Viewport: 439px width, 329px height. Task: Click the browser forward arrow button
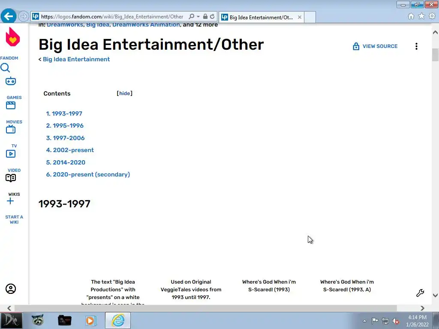pyautogui.click(x=24, y=17)
